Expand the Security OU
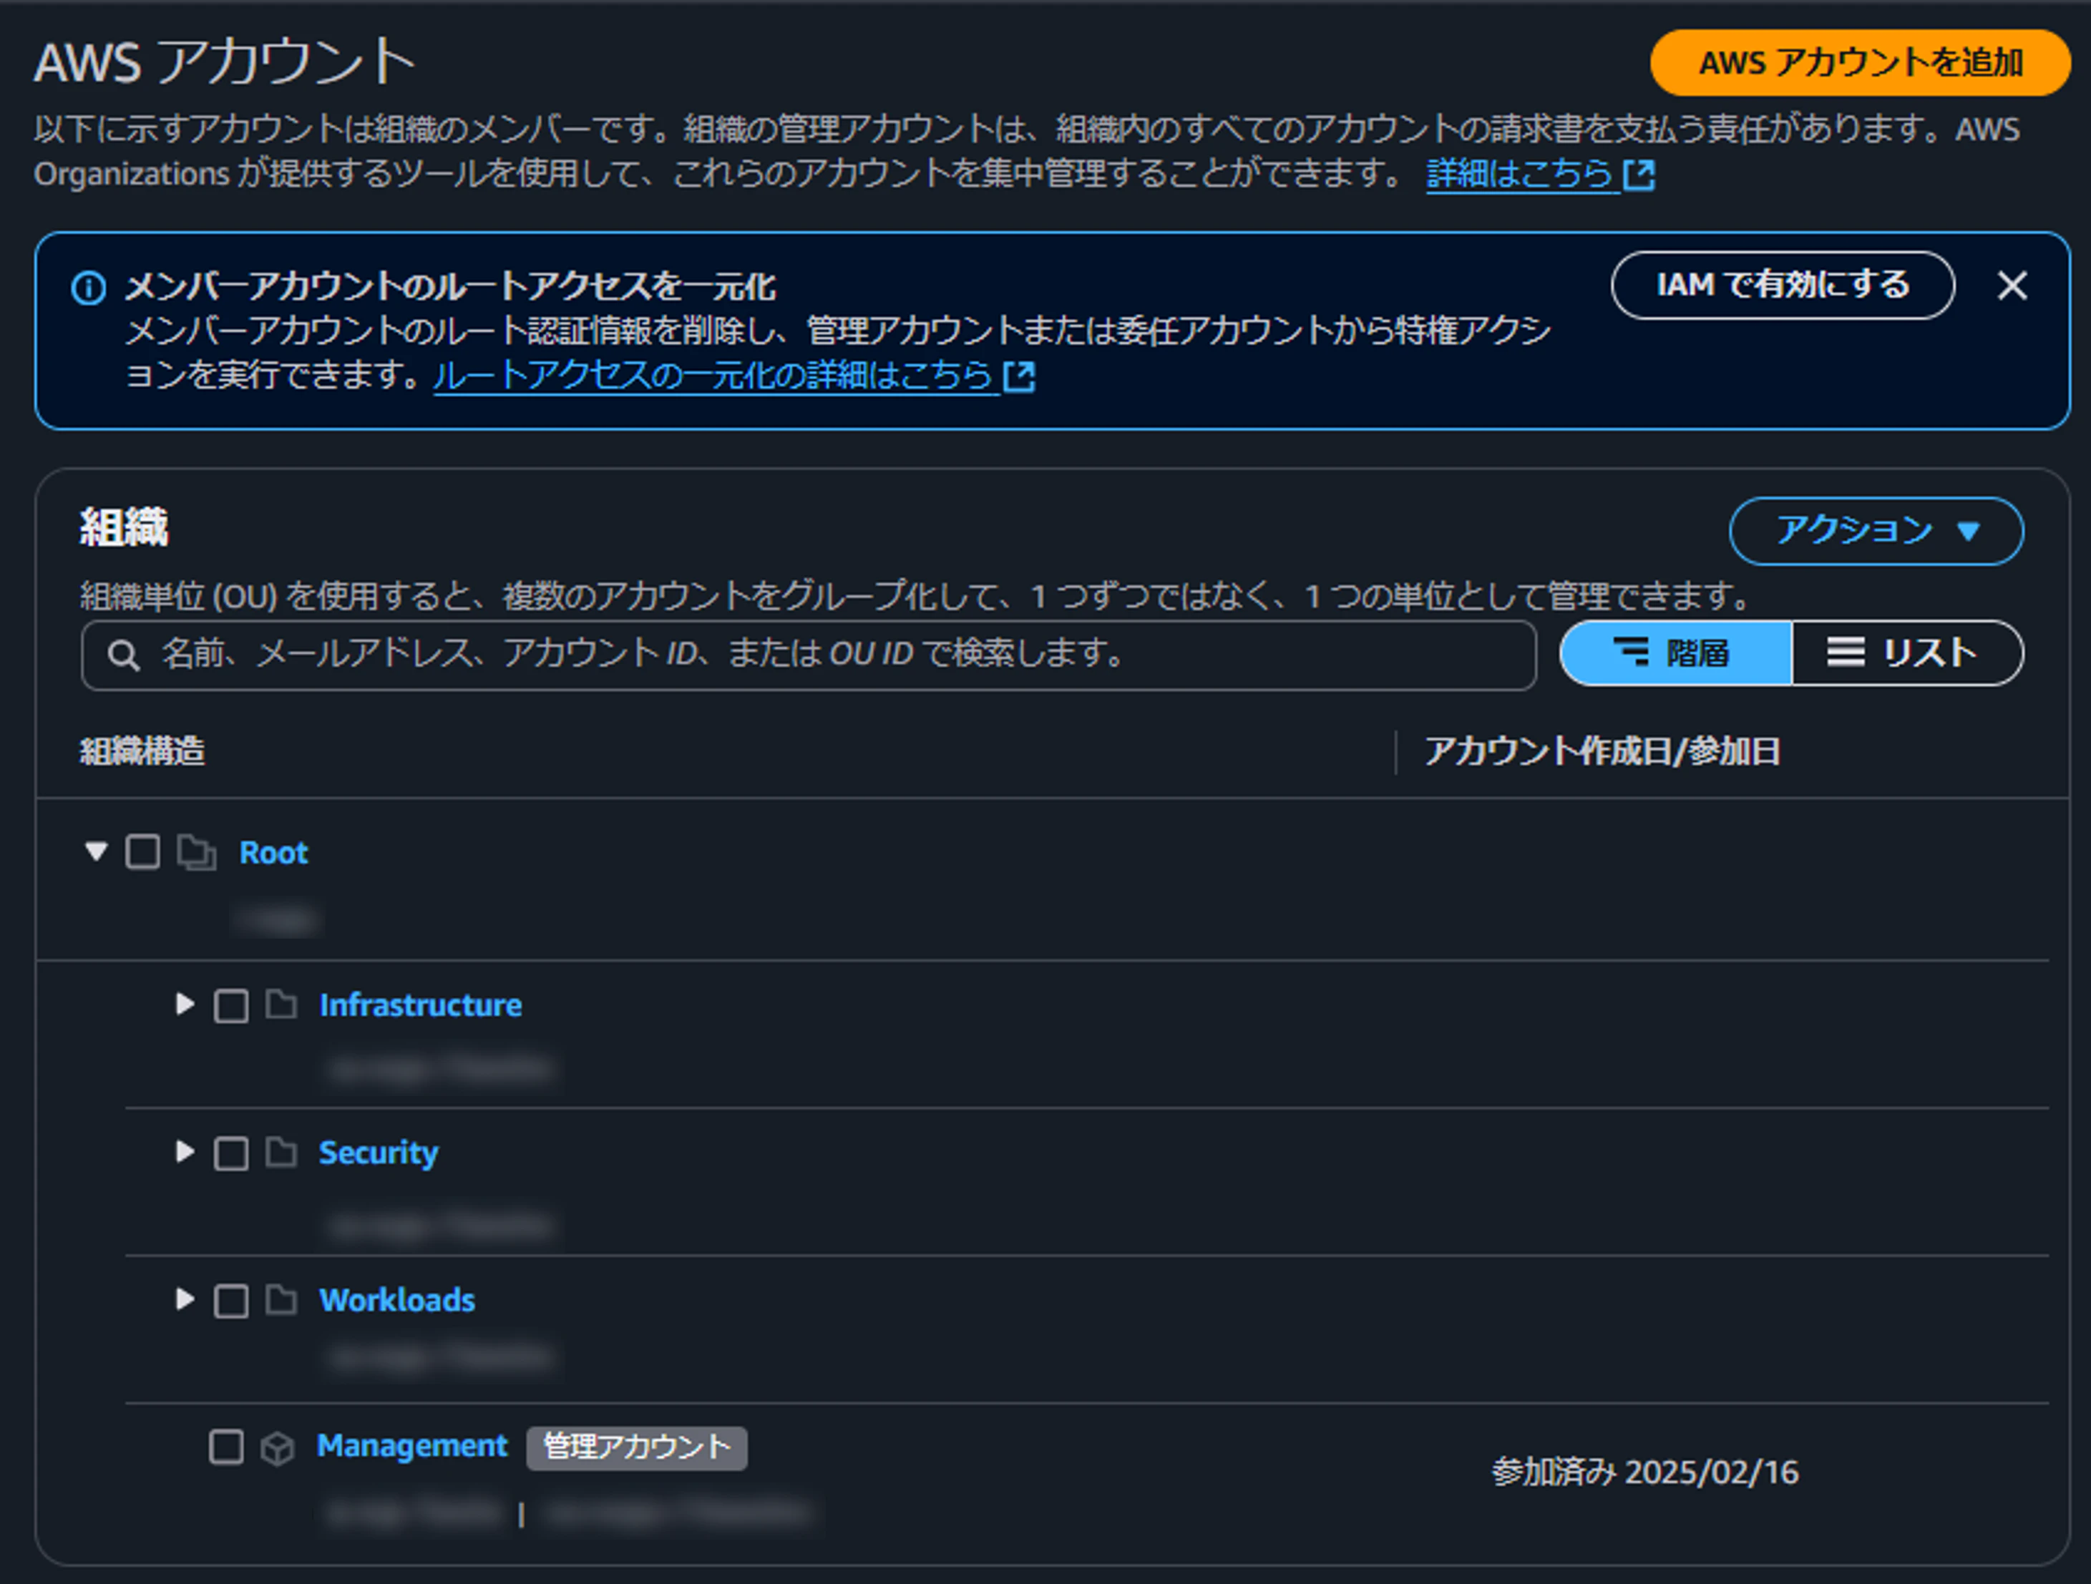 click(185, 1151)
